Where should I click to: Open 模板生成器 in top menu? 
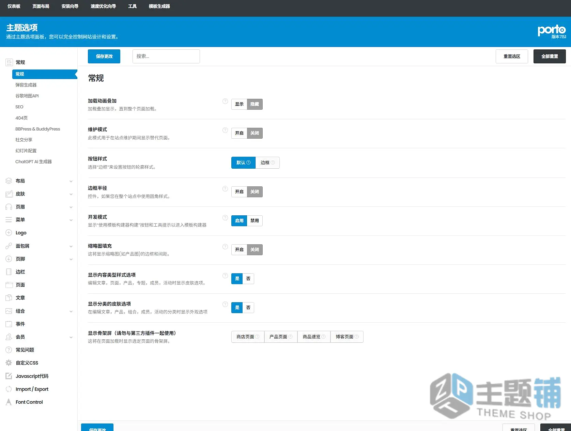[x=159, y=6]
